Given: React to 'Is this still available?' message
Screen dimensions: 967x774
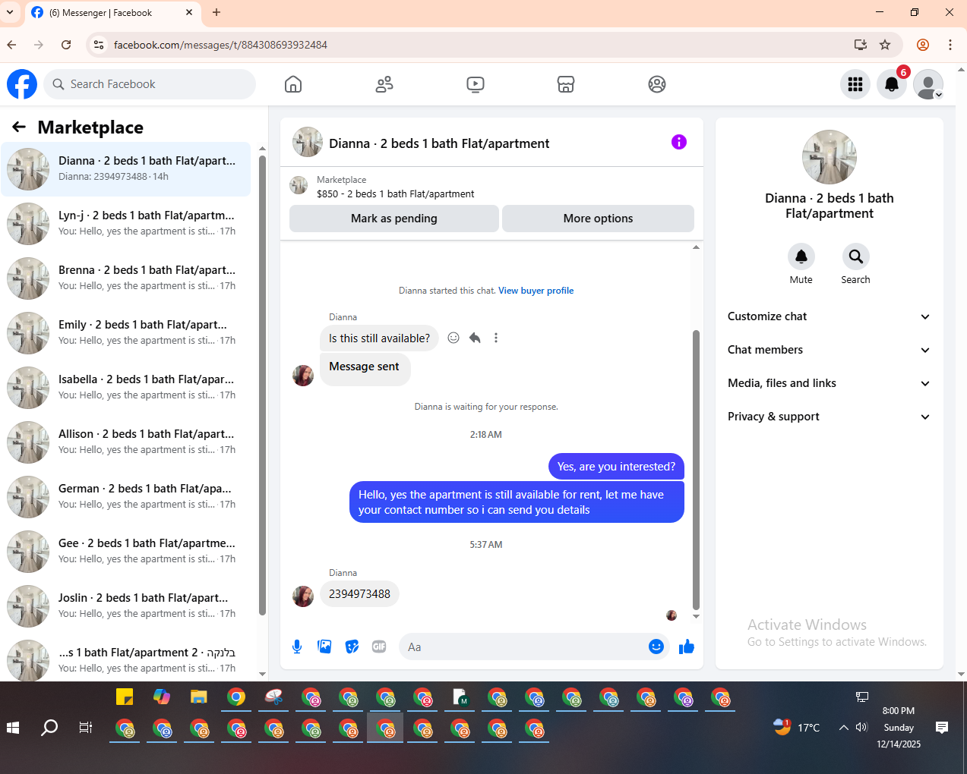Looking at the screenshot, I should pos(453,338).
